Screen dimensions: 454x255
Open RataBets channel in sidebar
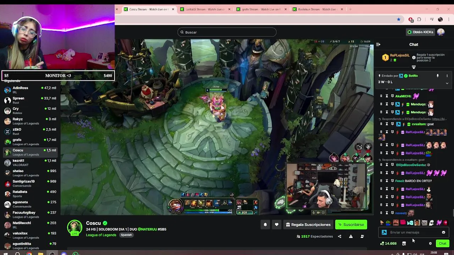pyautogui.click(x=30, y=194)
